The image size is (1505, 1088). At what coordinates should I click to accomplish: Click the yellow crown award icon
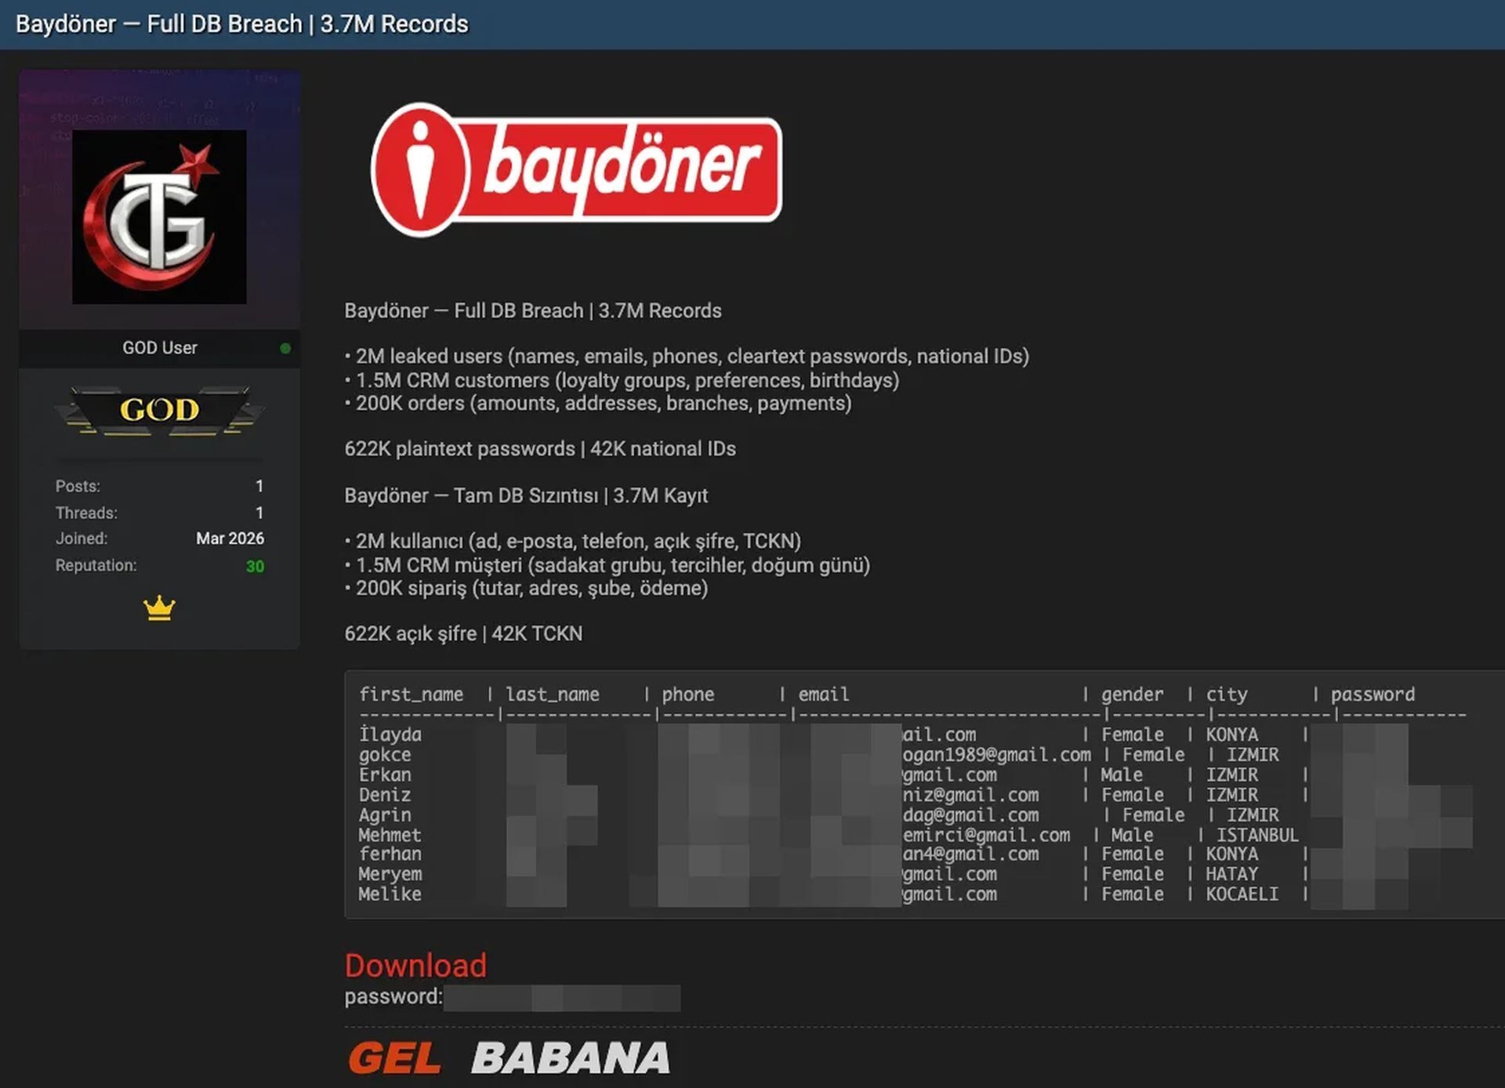pos(159,608)
